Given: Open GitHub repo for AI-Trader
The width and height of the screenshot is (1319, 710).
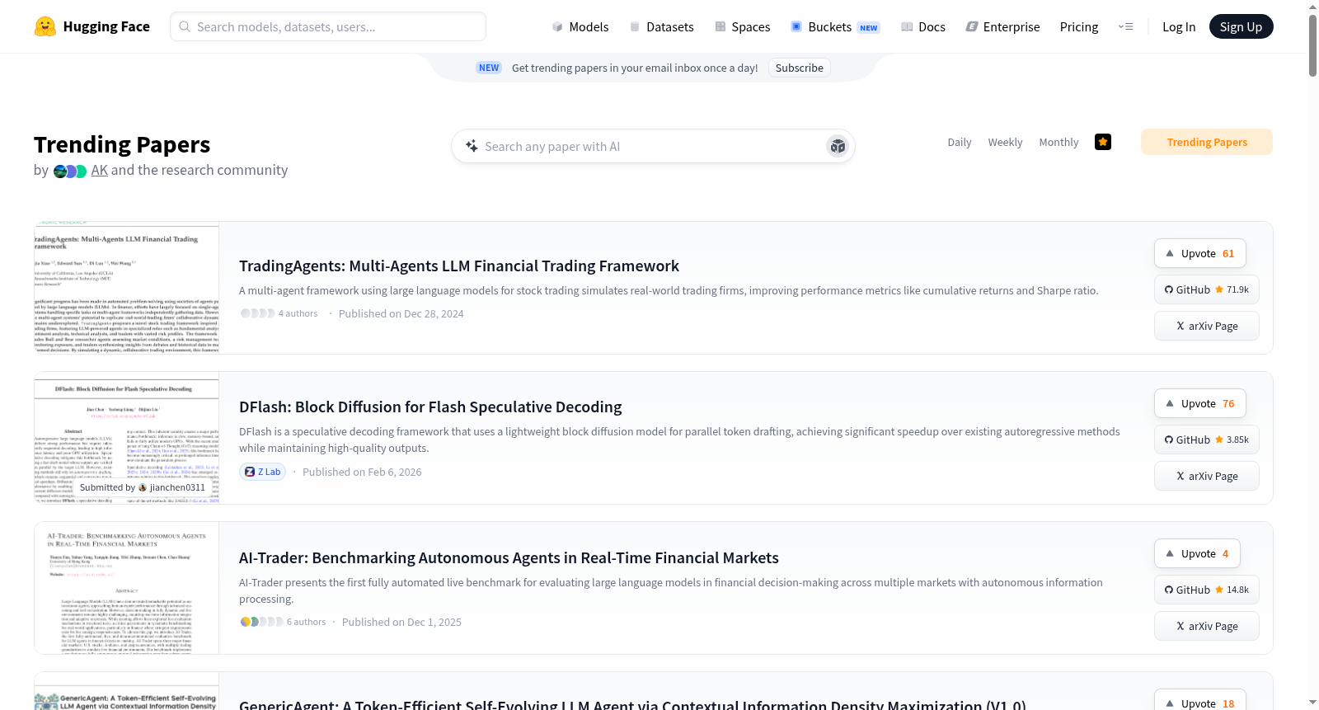Looking at the screenshot, I should [x=1207, y=590].
